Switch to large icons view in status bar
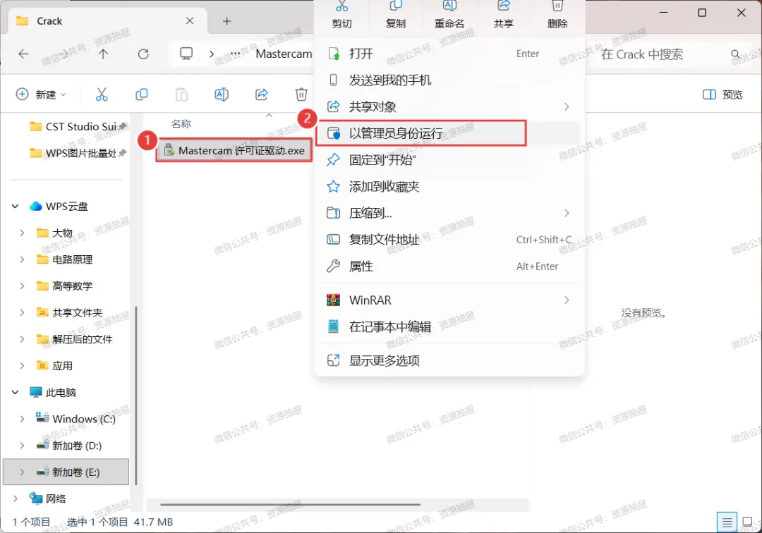Screen dimensions: 762x533 (747, 522)
